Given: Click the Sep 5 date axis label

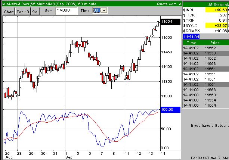Looking at the screenshot, I should click(78, 154).
